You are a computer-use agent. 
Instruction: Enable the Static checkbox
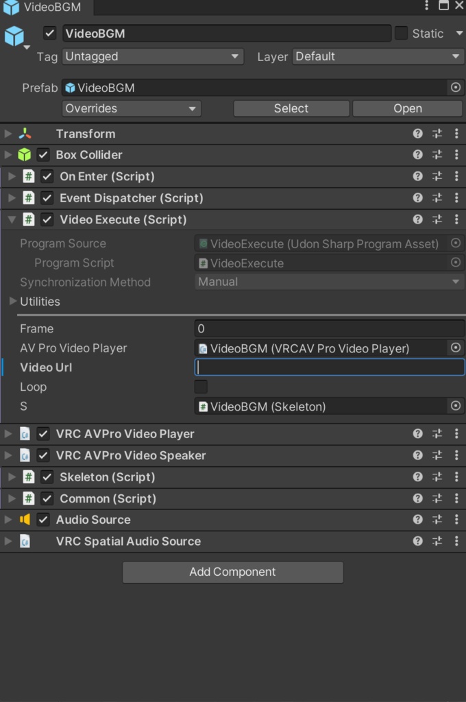(x=401, y=33)
